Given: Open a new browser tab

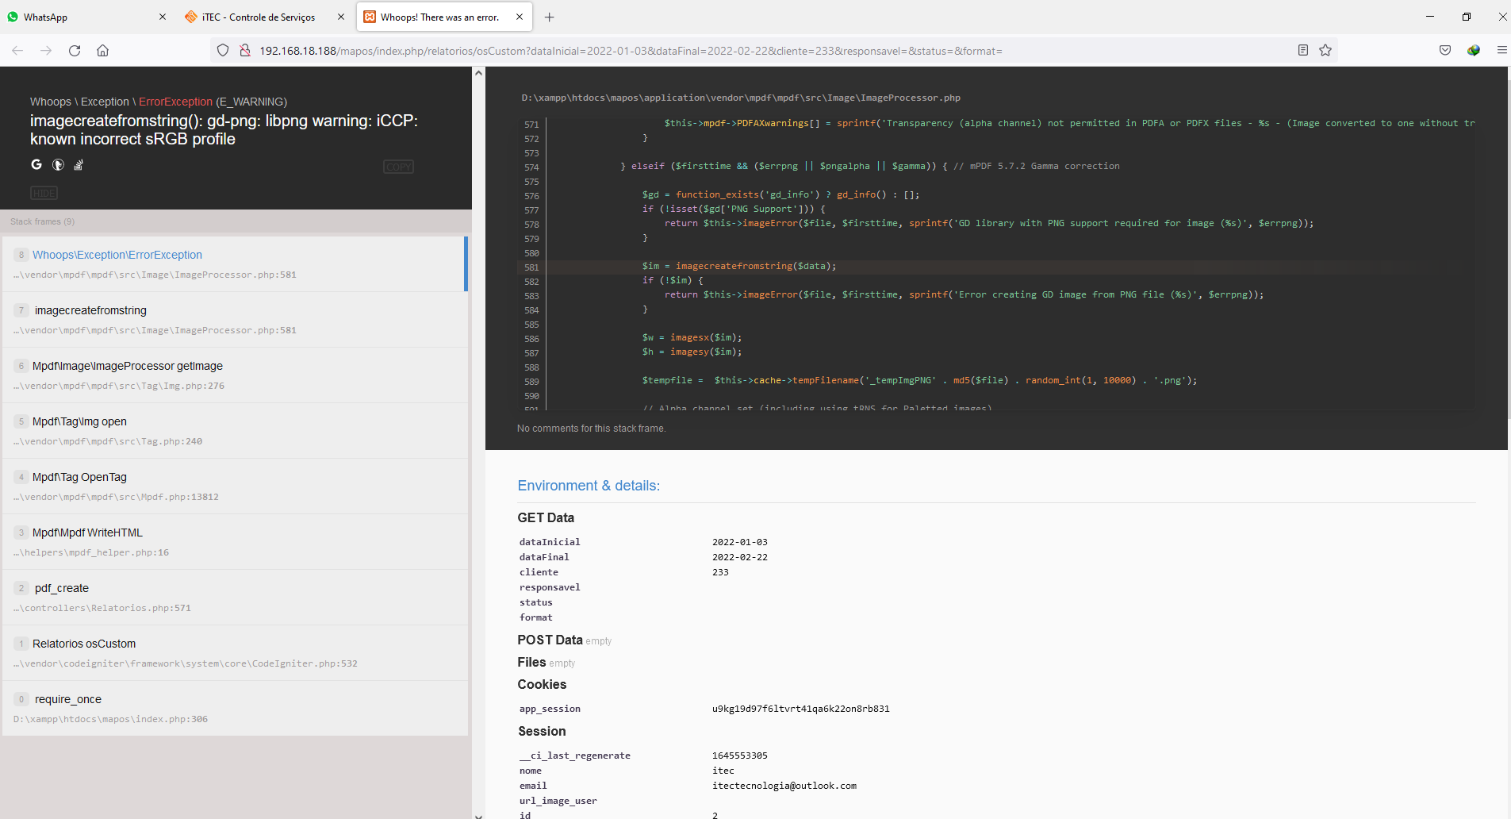Looking at the screenshot, I should click(550, 17).
